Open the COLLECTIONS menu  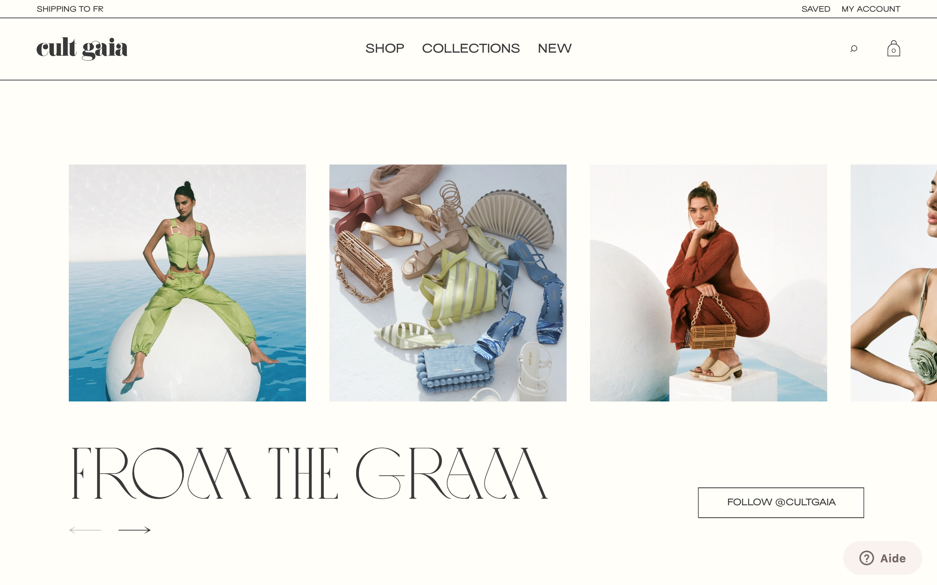(470, 48)
